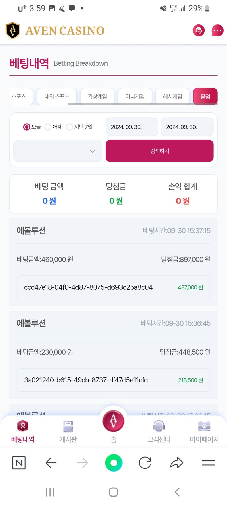Open 고객센터 in bottom navigation
This screenshot has height=506, width=227.
[159, 432]
